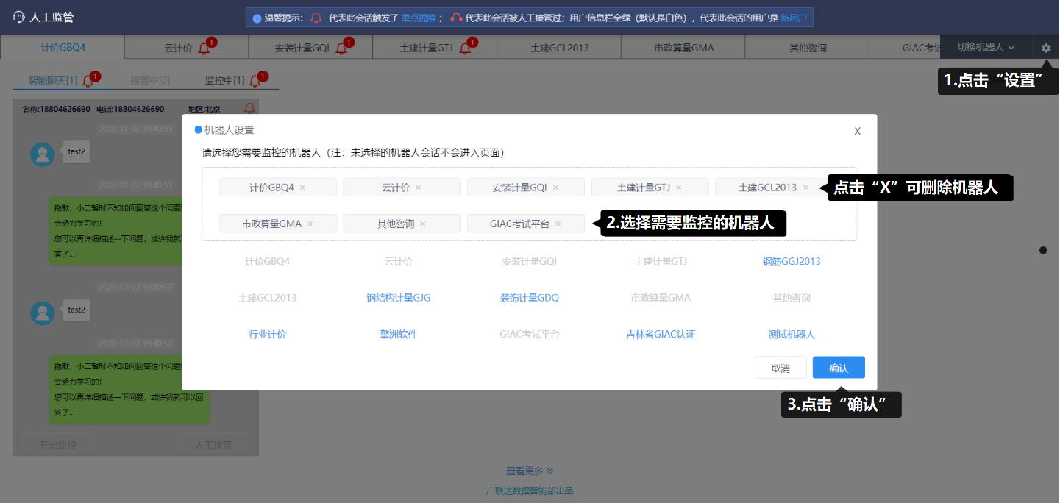Enable 装饰计量GDQ robot monitoring
Screen dimensions: 1060x503
coord(530,298)
